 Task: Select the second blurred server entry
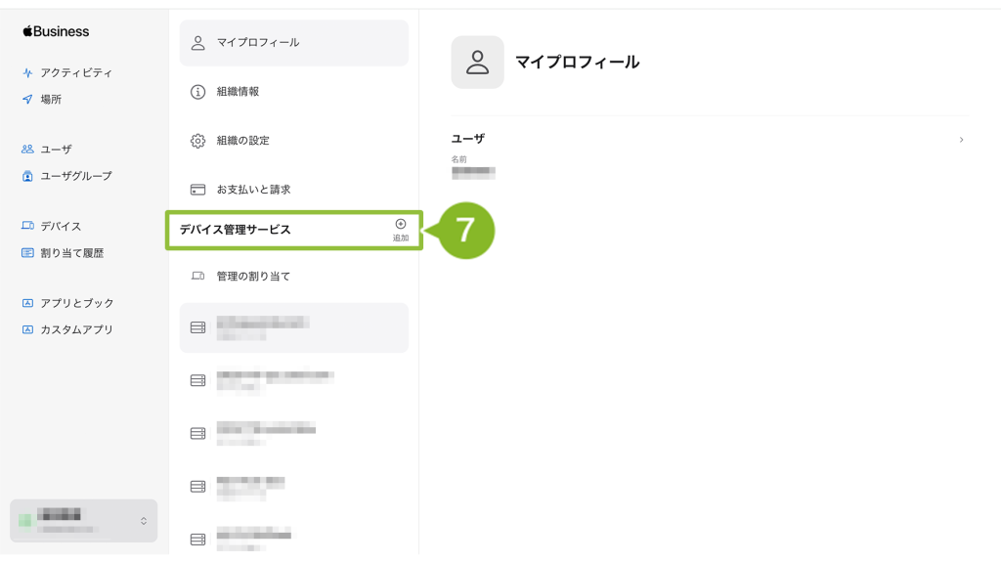click(x=293, y=380)
